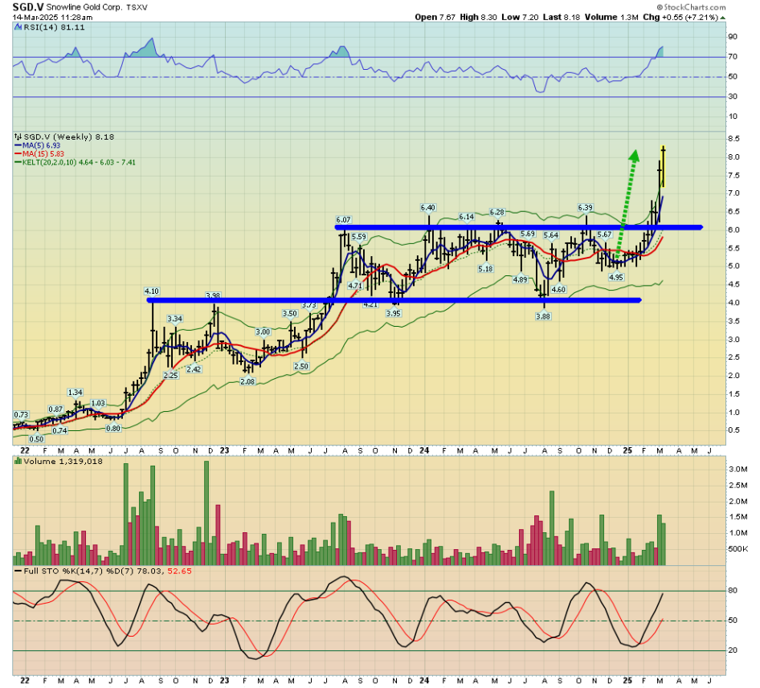The width and height of the screenshot is (760, 688).
Task: Click the 4.71 price low label
Action: click(x=355, y=286)
